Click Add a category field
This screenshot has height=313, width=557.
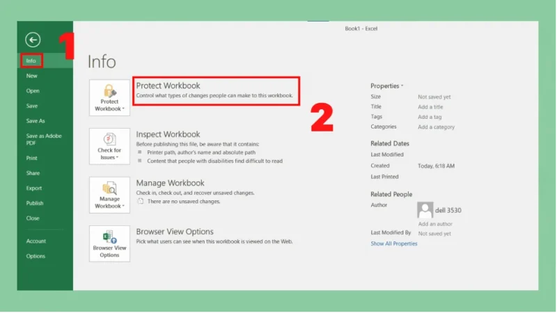pos(436,127)
